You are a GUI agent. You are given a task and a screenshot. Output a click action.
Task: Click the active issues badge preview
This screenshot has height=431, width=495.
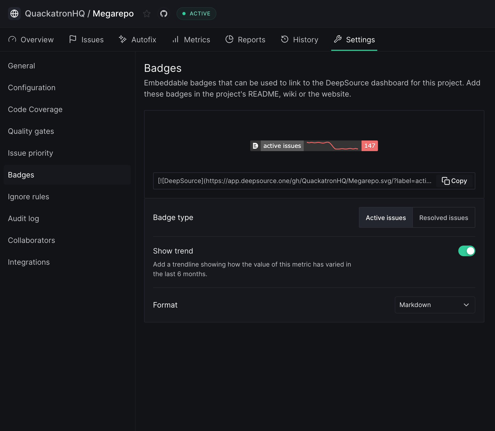coord(314,146)
